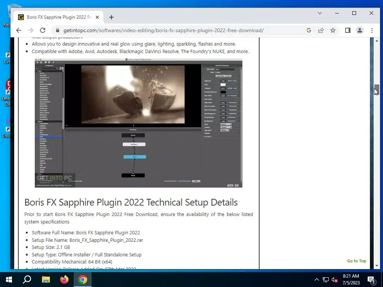This screenshot has width=383, height=287.
Task: Click the browser Forward arrow
Action: coord(31,30)
